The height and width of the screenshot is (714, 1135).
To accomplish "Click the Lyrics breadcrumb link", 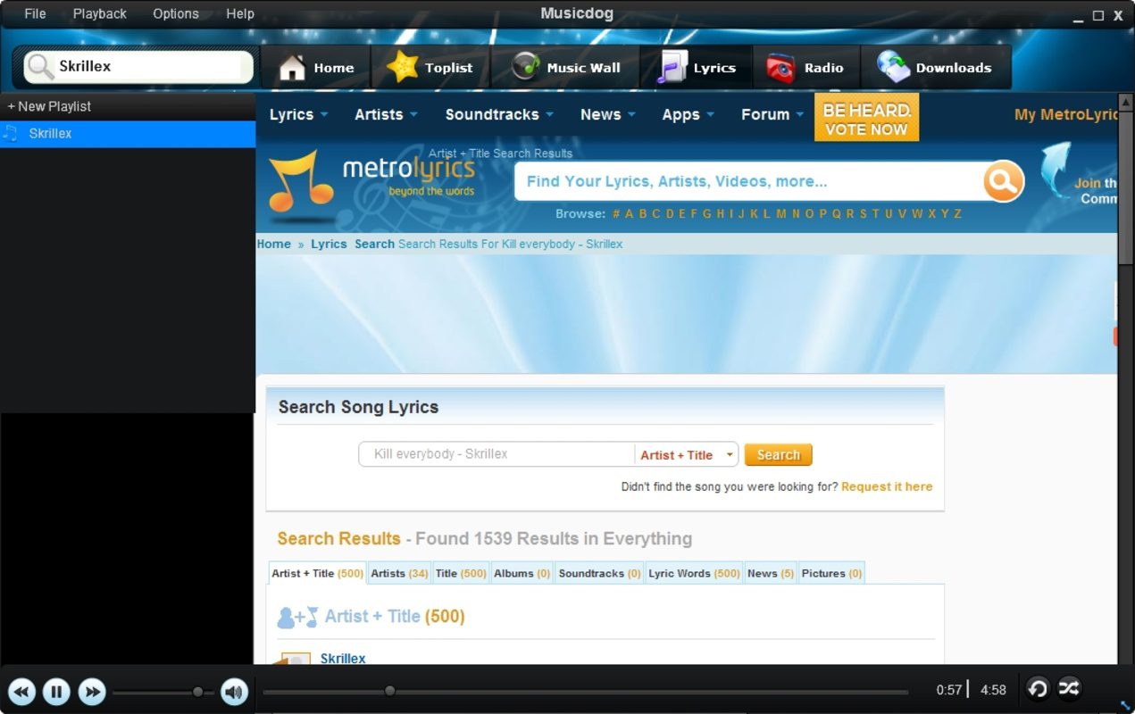I will point(329,244).
